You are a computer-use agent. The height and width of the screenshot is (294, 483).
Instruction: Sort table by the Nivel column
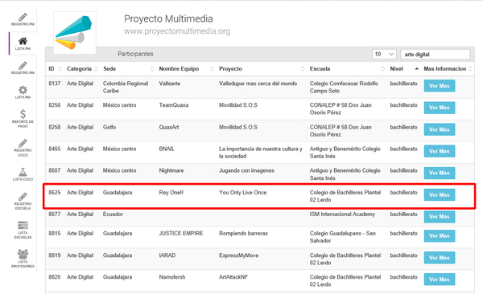pos(404,69)
